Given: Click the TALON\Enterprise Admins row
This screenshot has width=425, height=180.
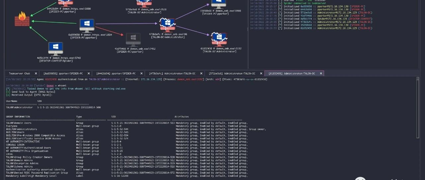Looking at the screenshot, I should (x=127, y=163).
